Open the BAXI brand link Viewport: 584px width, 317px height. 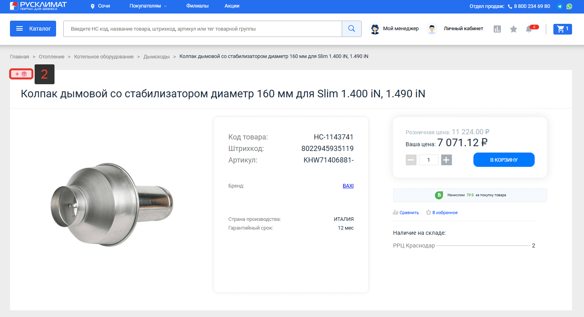pos(348,186)
